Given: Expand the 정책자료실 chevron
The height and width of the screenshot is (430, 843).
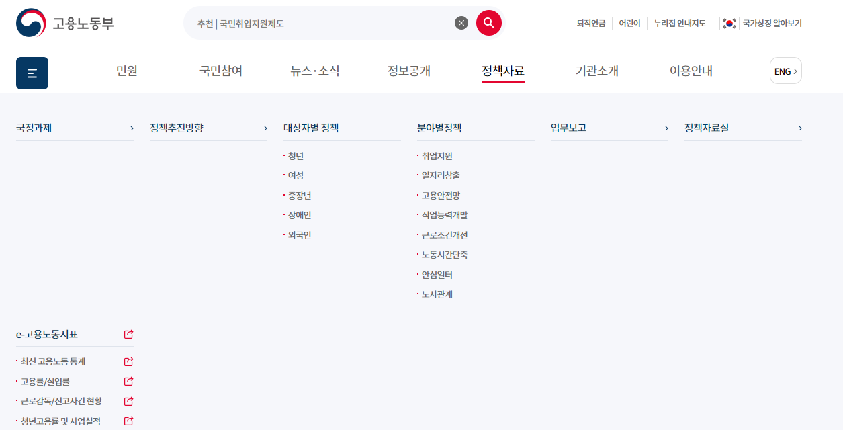Looking at the screenshot, I should [800, 128].
